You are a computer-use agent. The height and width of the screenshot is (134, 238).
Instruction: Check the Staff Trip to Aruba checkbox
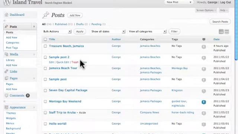[x=45, y=112]
